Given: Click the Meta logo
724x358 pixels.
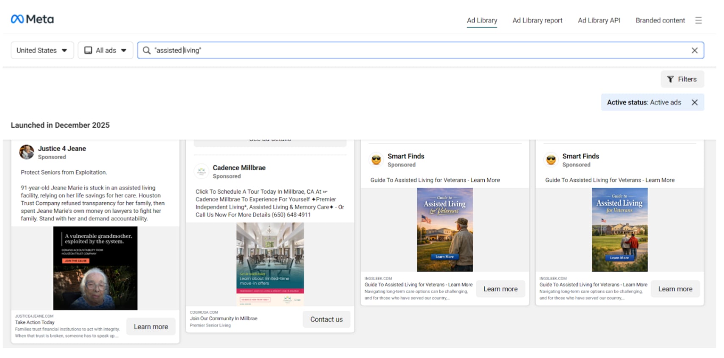Looking at the screenshot, I should (x=32, y=19).
